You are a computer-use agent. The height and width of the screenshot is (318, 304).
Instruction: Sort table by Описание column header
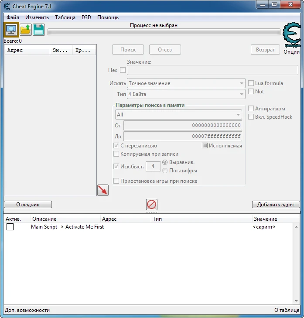65,219
